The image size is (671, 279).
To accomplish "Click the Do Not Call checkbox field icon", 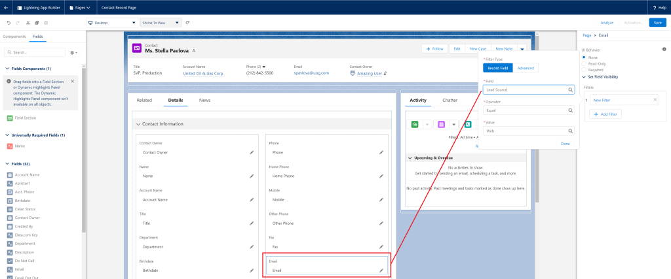I will pyautogui.click(x=10, y=261).
